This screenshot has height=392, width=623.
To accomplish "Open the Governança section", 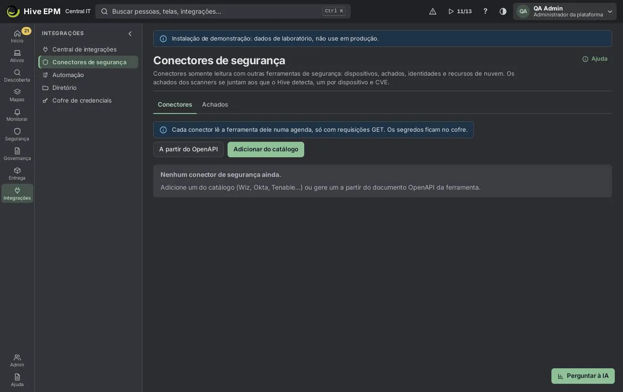I will 17,154.
